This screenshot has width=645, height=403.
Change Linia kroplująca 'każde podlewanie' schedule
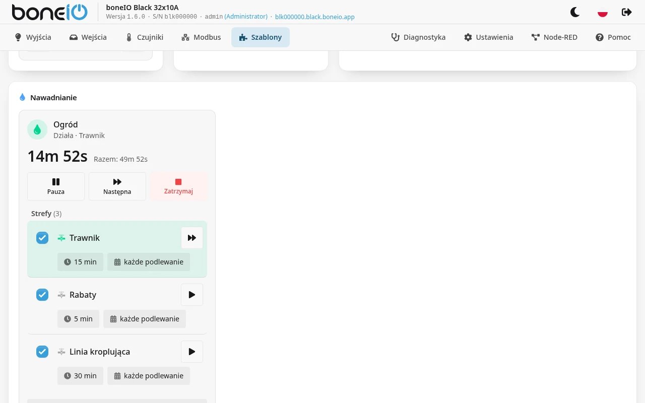(x=149, y=376)
